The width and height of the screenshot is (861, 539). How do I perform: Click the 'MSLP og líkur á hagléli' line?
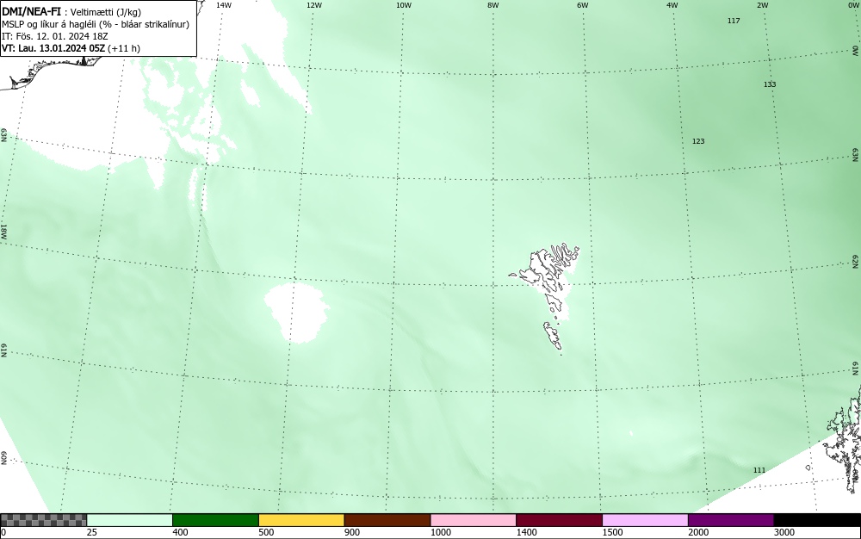pyautogui.click(x=96, y=24)
